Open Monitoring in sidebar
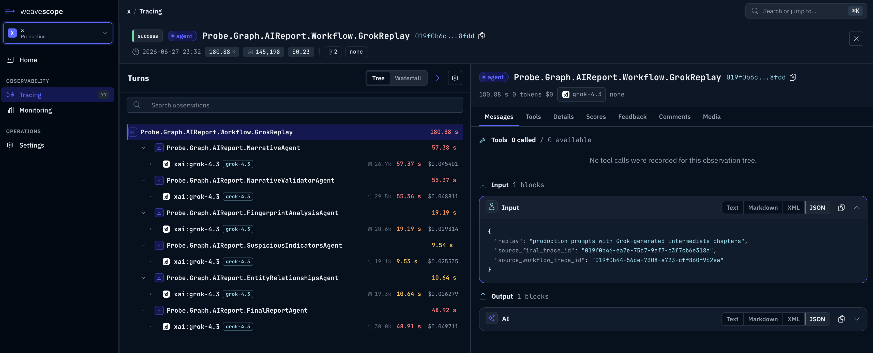This screenshot has width=873, height=353. [x=58, y=110]
